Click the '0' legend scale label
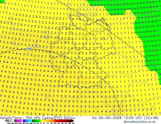This screenshot has height=124, width=161. (x=41, y=123)
